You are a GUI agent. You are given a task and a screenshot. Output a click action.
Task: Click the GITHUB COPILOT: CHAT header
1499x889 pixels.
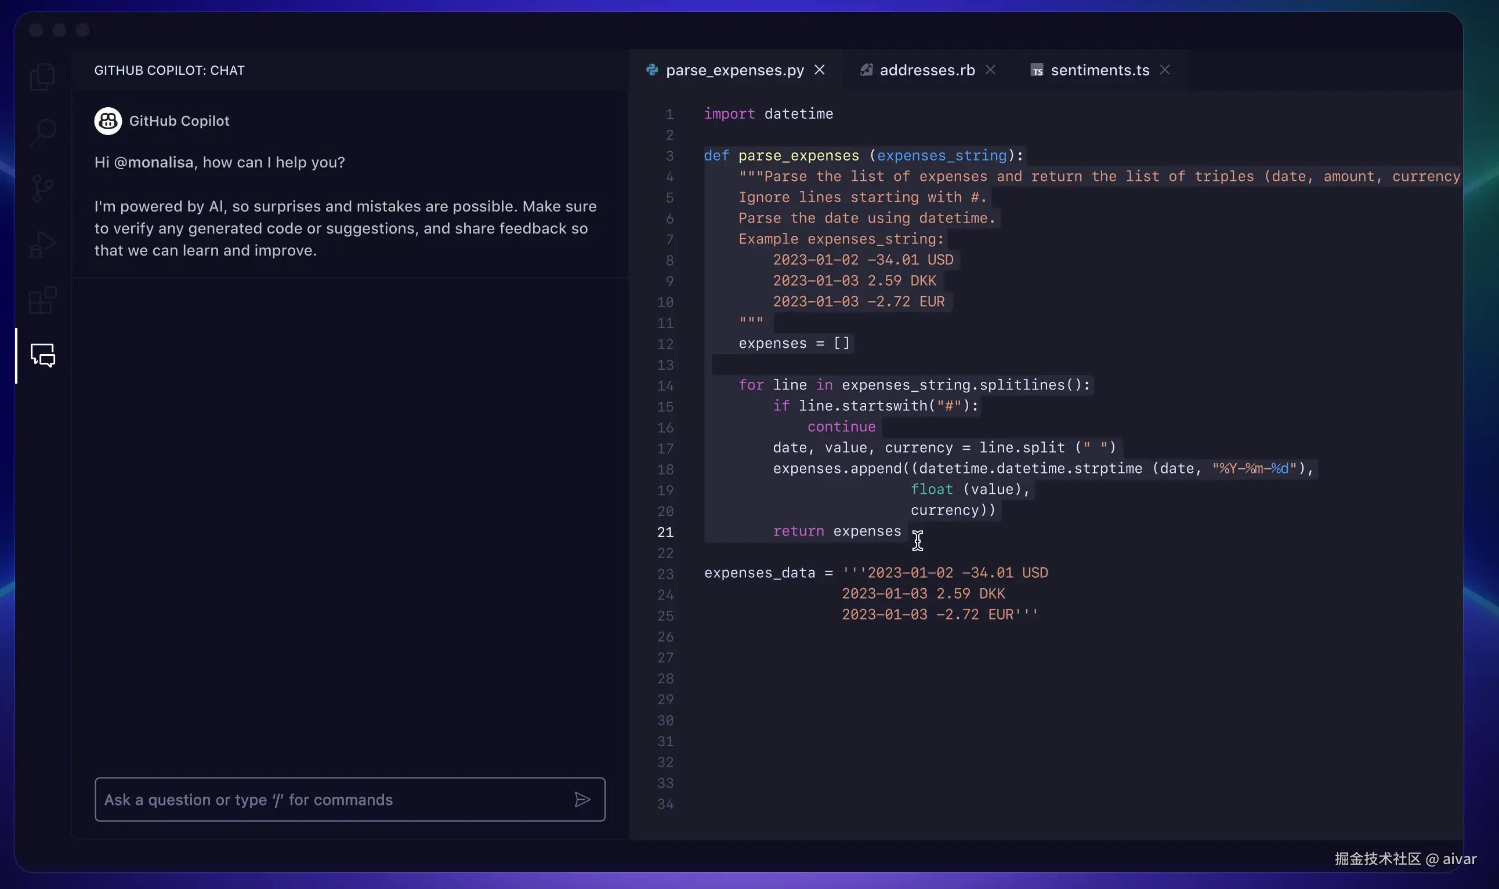[x=169, y=70]
